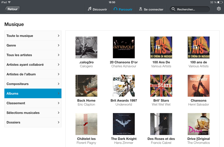Click the headphones Parcourir icon
Screen dimensions: 224x147
[115, 9]
